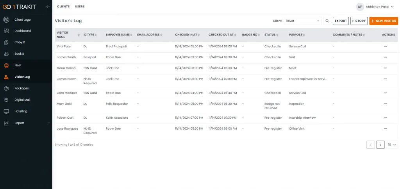The image size is (400, 189).
Task: Click Showing 1 to 8 of 10 entries text
Action: pyautogui.click(x=74, y=144)
